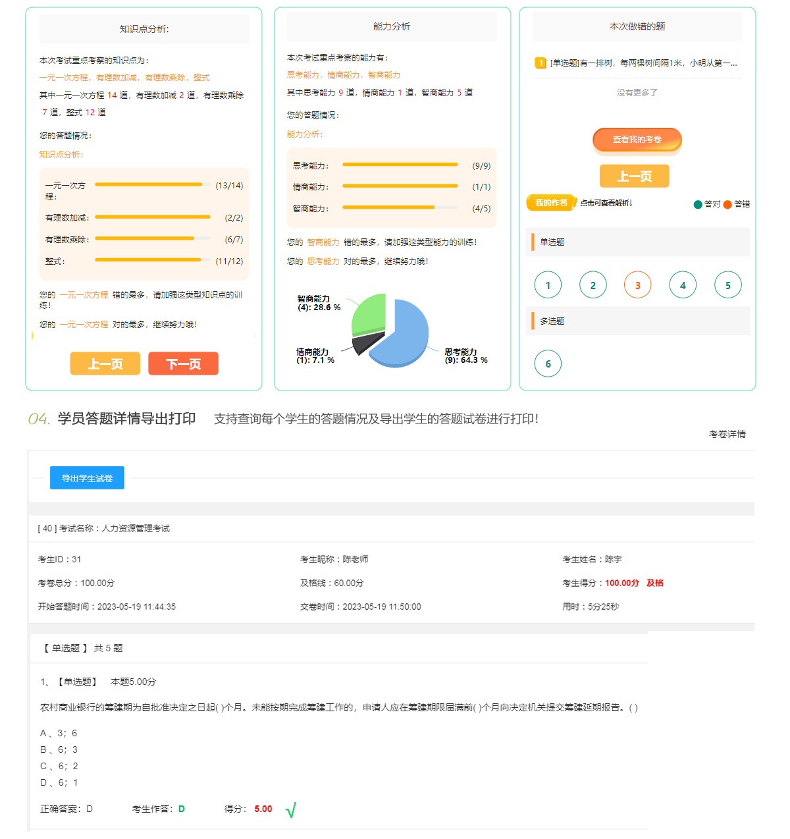Select the wrong-answer question 3 circle
Image resolution: width=790 pixels, height=839 pixels.
(637, 285)
